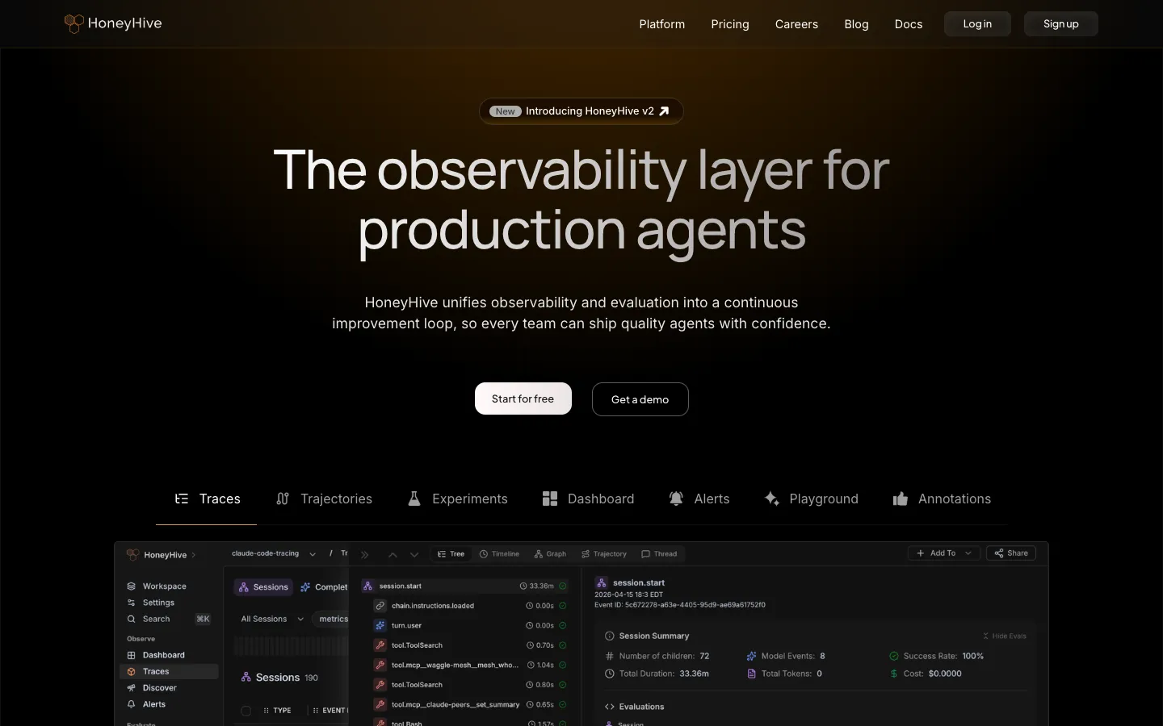This screenshot has width=1163, height=726.
Task: Select the Traces tab
Action: pos(207,499)
